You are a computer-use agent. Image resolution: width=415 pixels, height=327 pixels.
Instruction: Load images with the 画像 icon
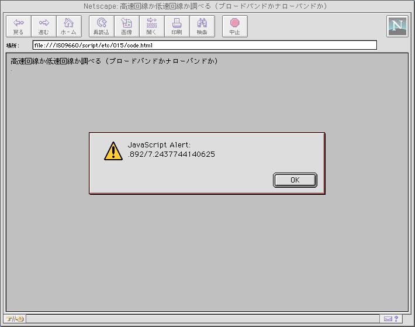127,26
